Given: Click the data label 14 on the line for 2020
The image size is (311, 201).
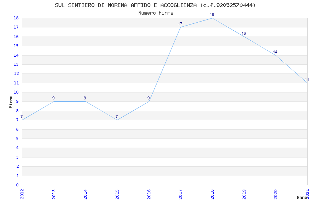Looking at the screenshot, I should (275, 52).
